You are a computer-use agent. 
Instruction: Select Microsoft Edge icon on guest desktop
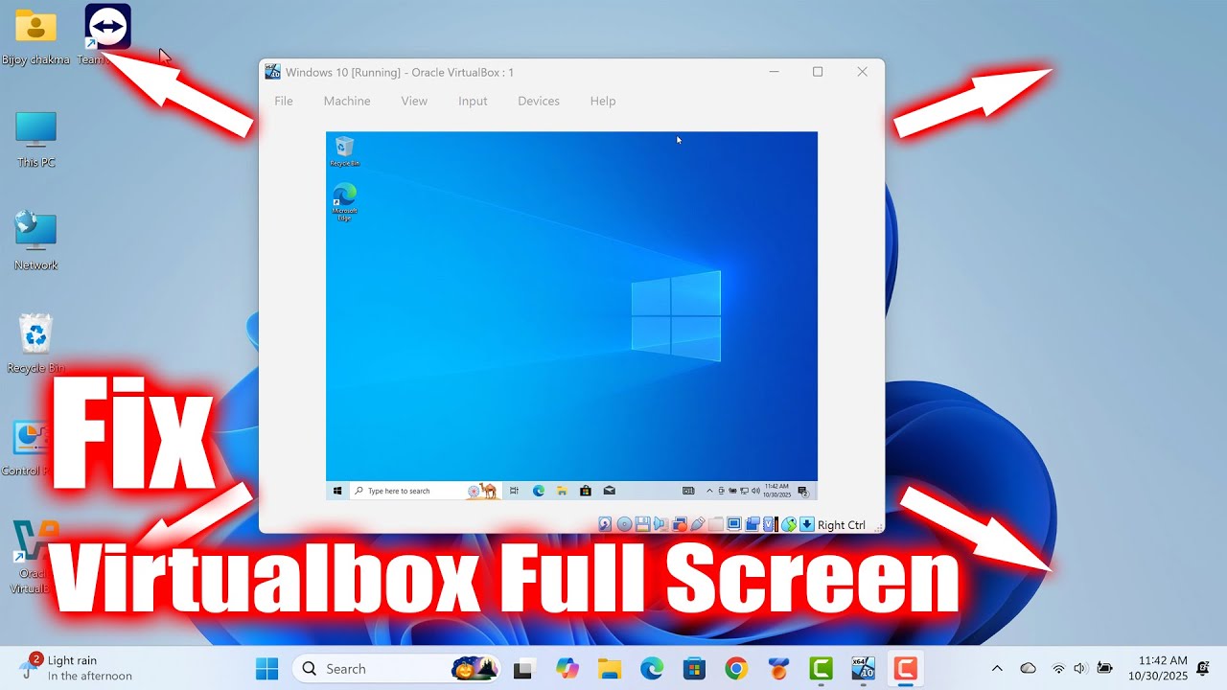(344, 201)
